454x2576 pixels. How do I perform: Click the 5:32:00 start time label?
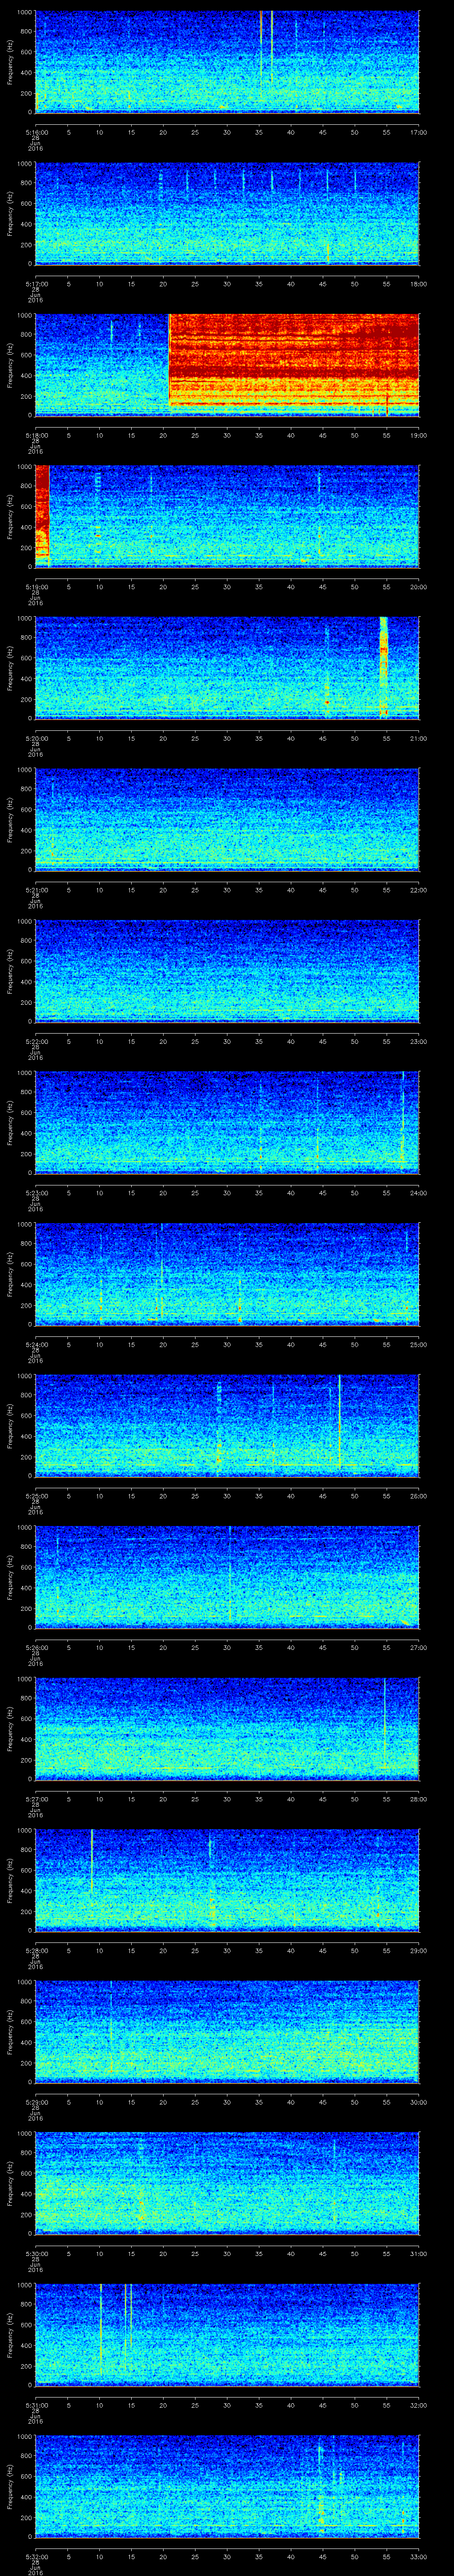click(x=36, y=2557)
